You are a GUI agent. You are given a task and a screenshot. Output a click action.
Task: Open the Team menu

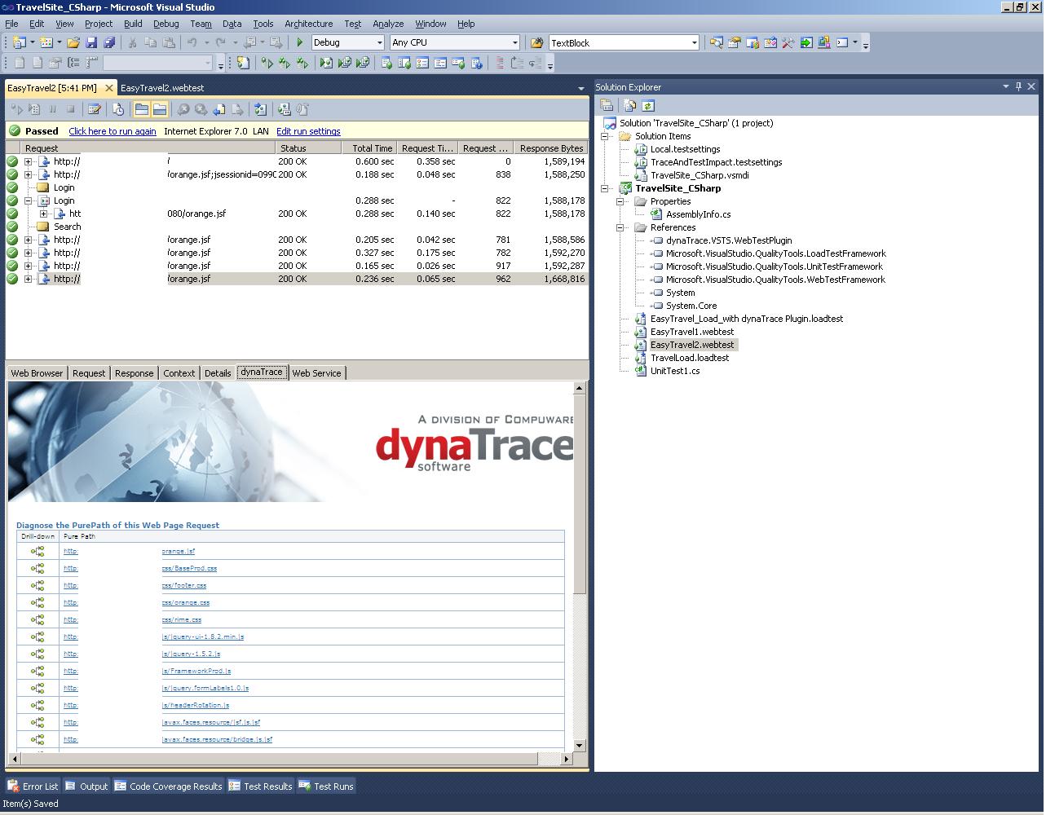[x=201, y=24]
